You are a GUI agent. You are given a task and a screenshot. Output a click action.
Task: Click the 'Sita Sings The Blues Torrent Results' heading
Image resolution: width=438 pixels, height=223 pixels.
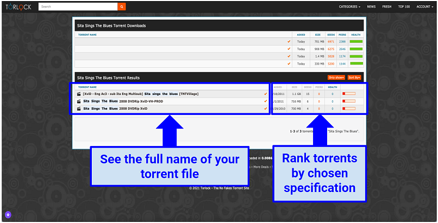[108, 78]
